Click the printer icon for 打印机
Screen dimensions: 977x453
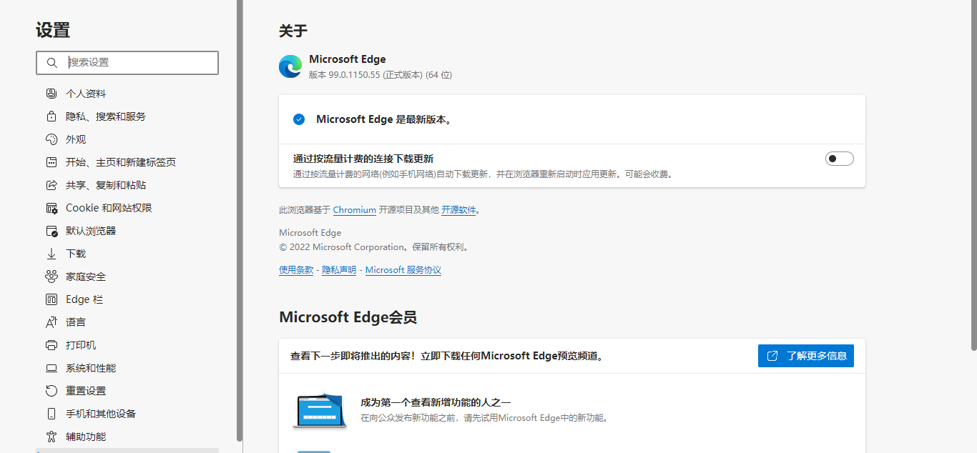(51, 345)
